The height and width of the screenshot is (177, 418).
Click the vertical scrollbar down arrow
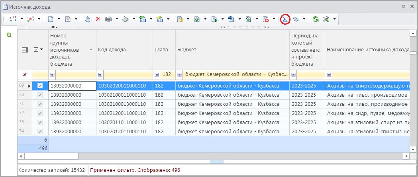point(413,149)
